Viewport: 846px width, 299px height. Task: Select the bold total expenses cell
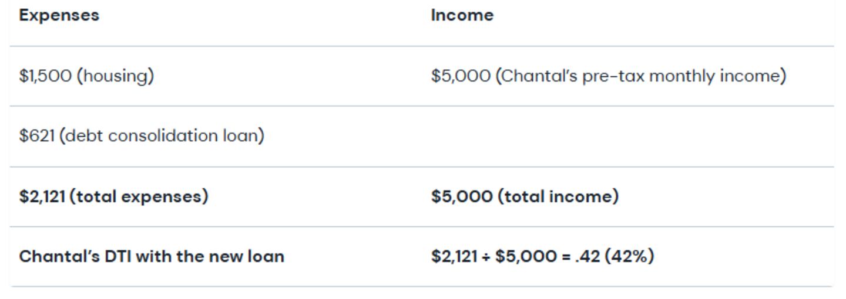[x=113, y=196]
